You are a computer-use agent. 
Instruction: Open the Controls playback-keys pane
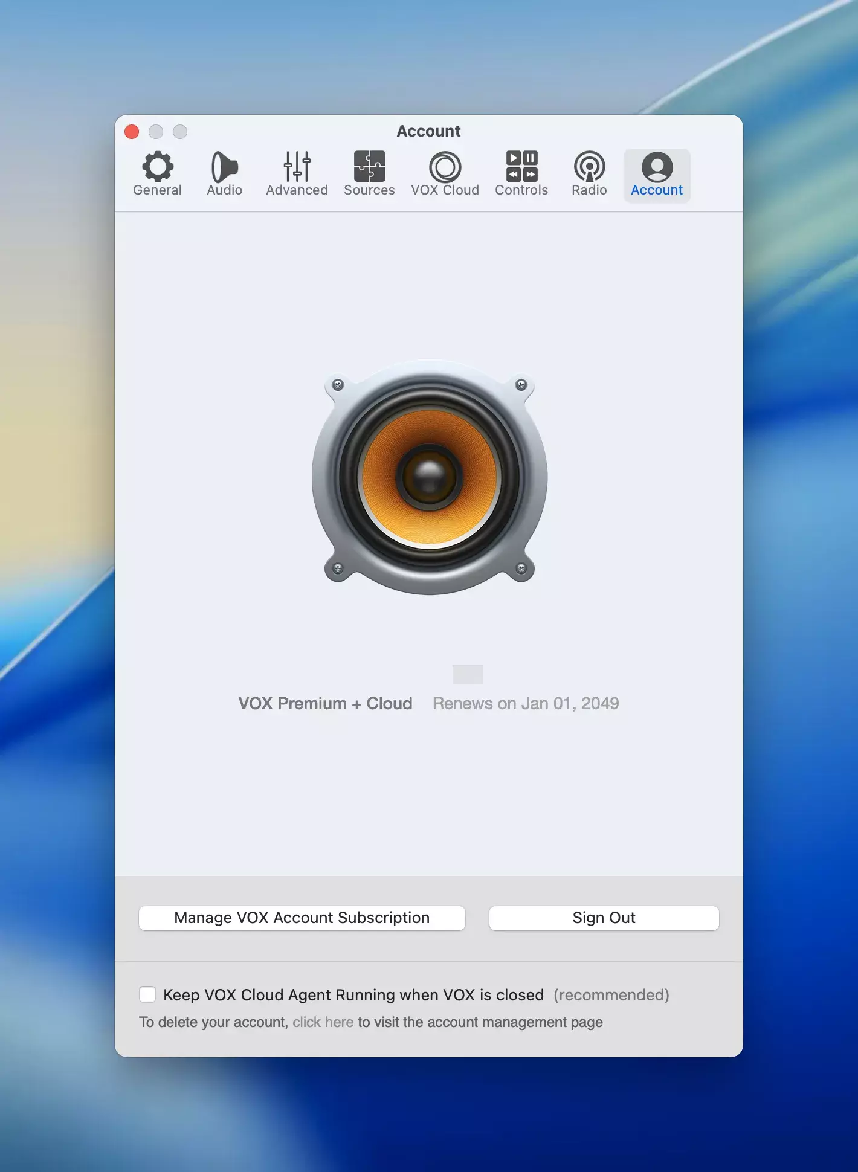(x=521, y=173)
